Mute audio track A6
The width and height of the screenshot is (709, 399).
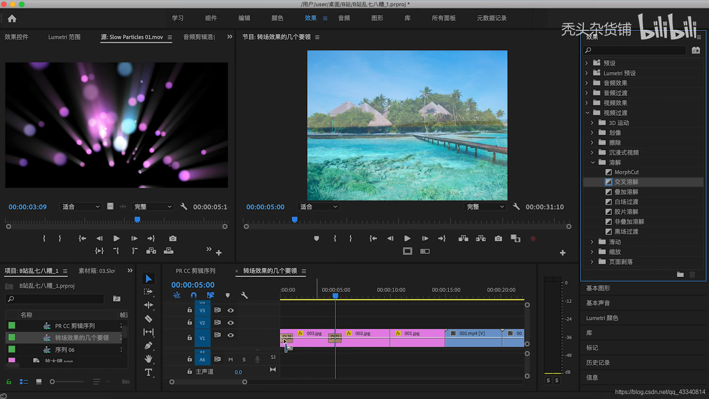[x=230, y=359]
